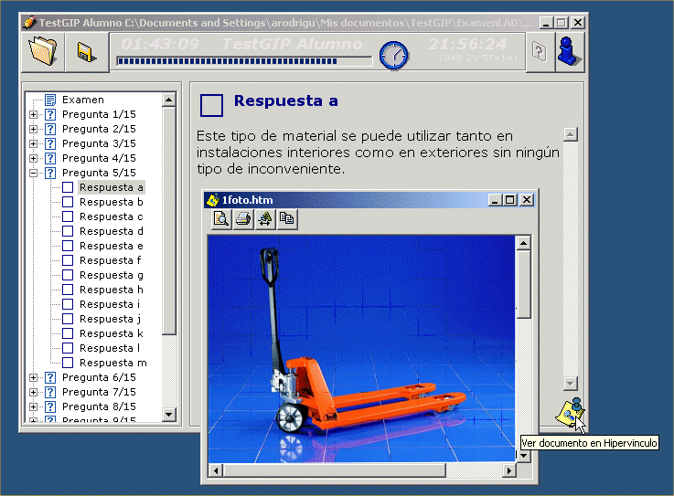This screenshot has width=674, height=496.
Task: Close the 1foto.htm window
Action: 527,200
